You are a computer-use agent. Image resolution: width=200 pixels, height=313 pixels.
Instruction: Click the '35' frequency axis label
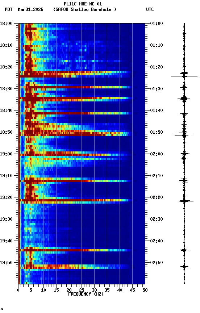tap(107, 290)
